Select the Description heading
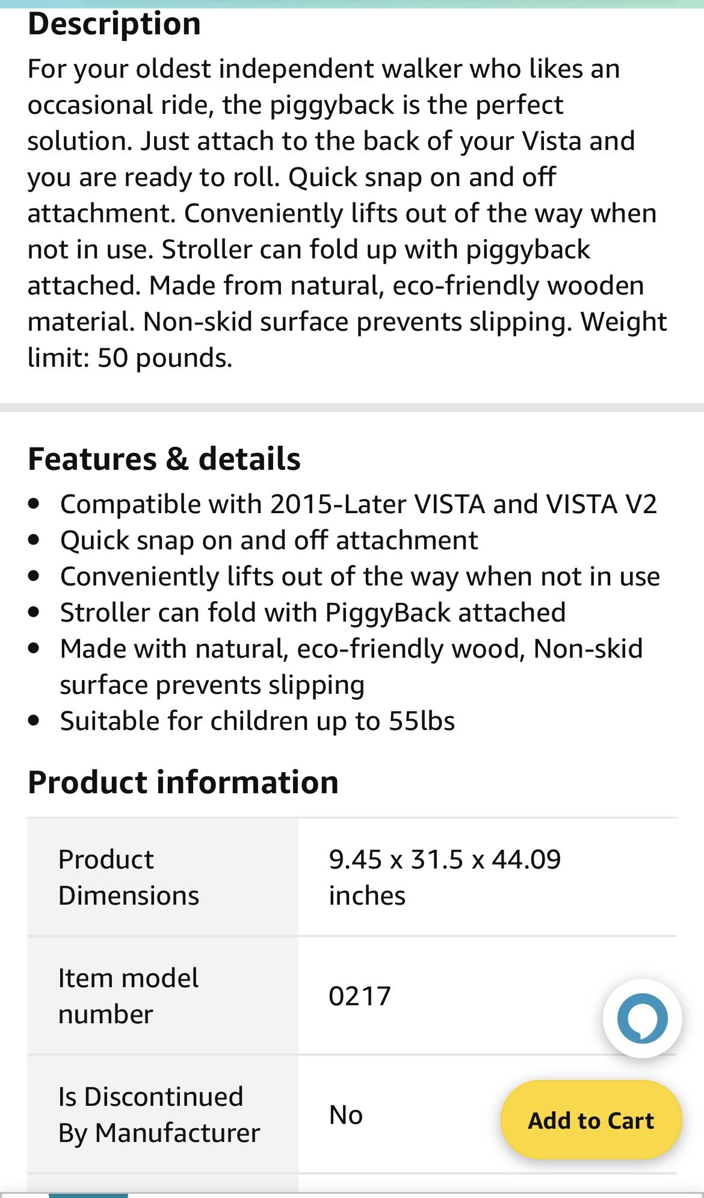Viewport: 704px width, 1198px height. pyautogui.click(x=114, y=24)
